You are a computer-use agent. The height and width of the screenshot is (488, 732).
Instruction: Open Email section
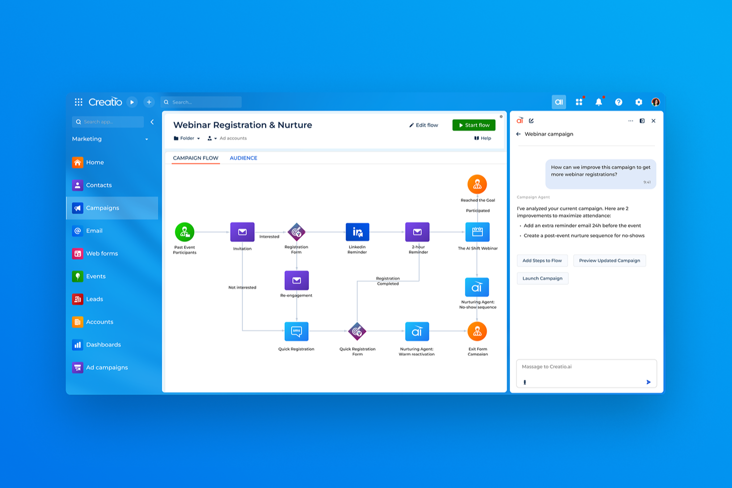tap(112, 231)
